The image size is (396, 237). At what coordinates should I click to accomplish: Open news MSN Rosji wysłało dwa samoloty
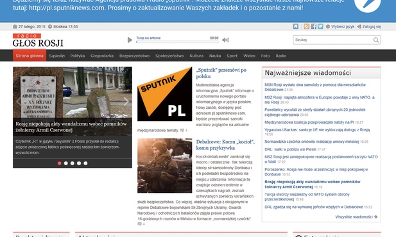click(315, 87)
